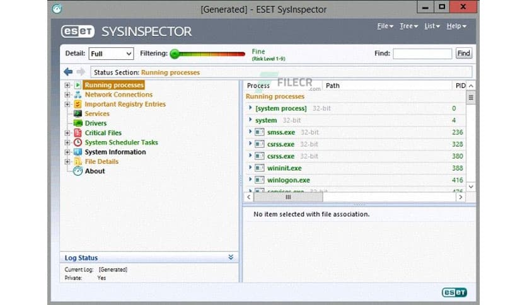This screenshot has width=527, height=305.
Task: Click the Services monitor icon
Action: click(78, 113)
